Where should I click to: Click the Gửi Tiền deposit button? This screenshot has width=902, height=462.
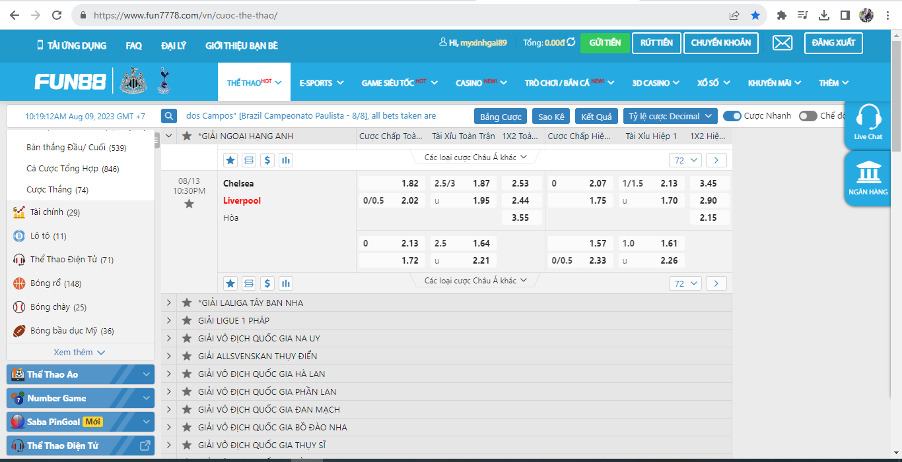pyautogui.click(x=605, y=43)
